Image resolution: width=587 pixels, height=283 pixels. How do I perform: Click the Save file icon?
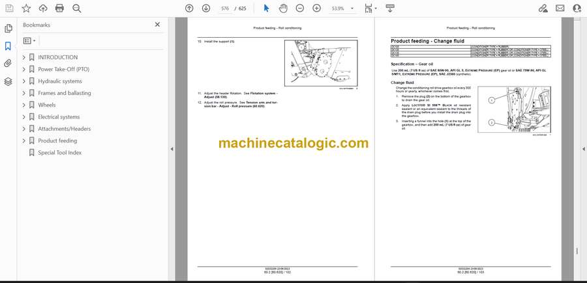(9, 8)
